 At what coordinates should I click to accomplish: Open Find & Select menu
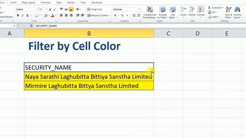(x=238, y=13)
